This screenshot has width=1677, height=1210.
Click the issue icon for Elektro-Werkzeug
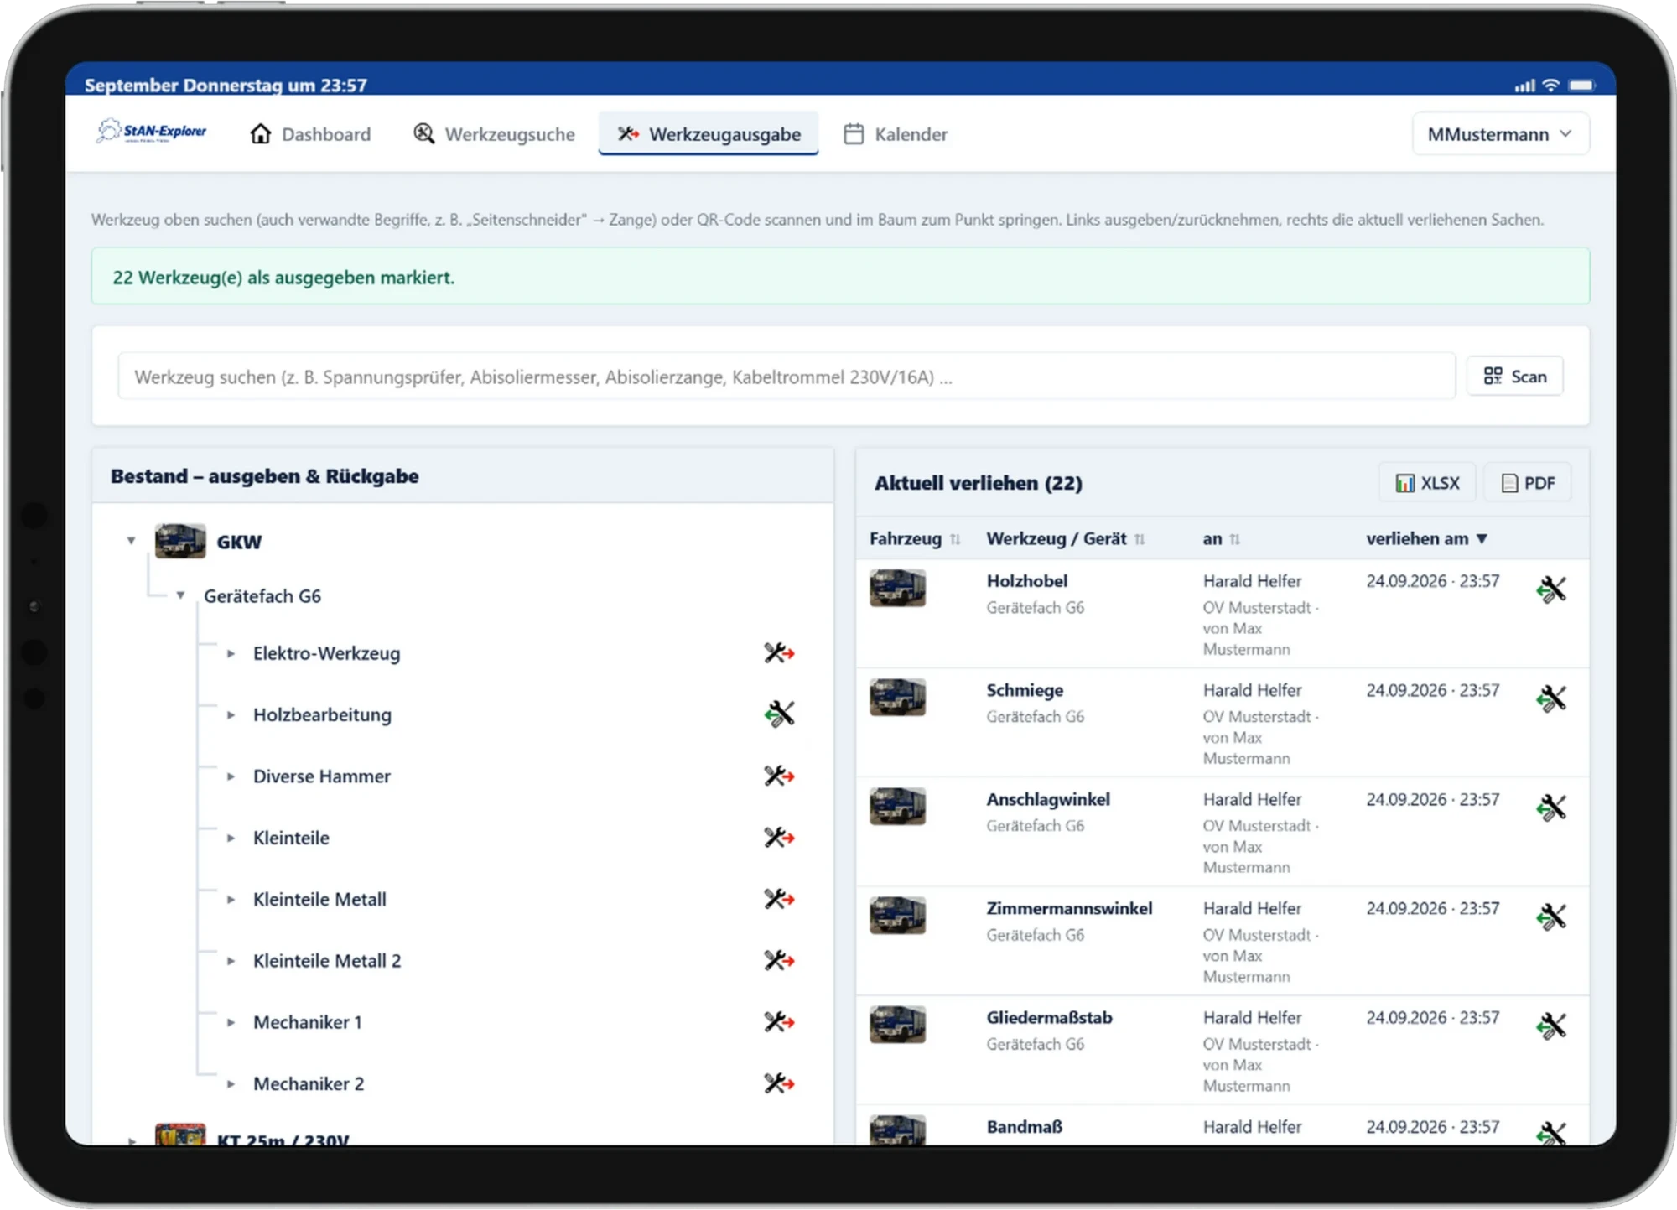click(x=779, y=653)
